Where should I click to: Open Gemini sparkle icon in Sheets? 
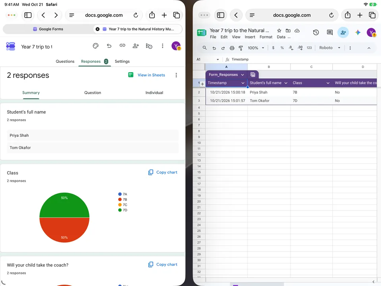pos(358,32)
